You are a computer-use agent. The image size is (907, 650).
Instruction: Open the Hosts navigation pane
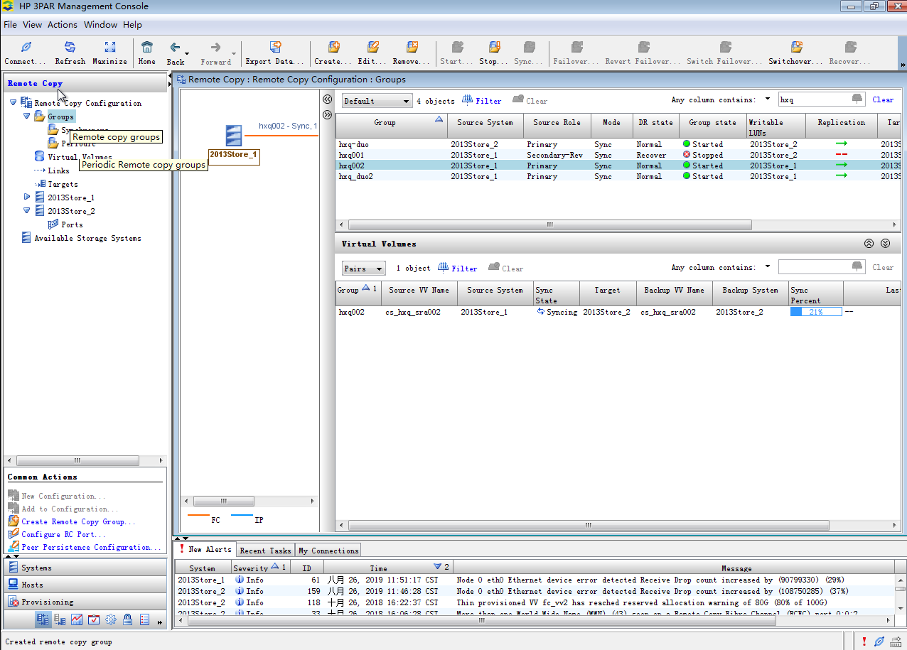click(x=32, y=585)
